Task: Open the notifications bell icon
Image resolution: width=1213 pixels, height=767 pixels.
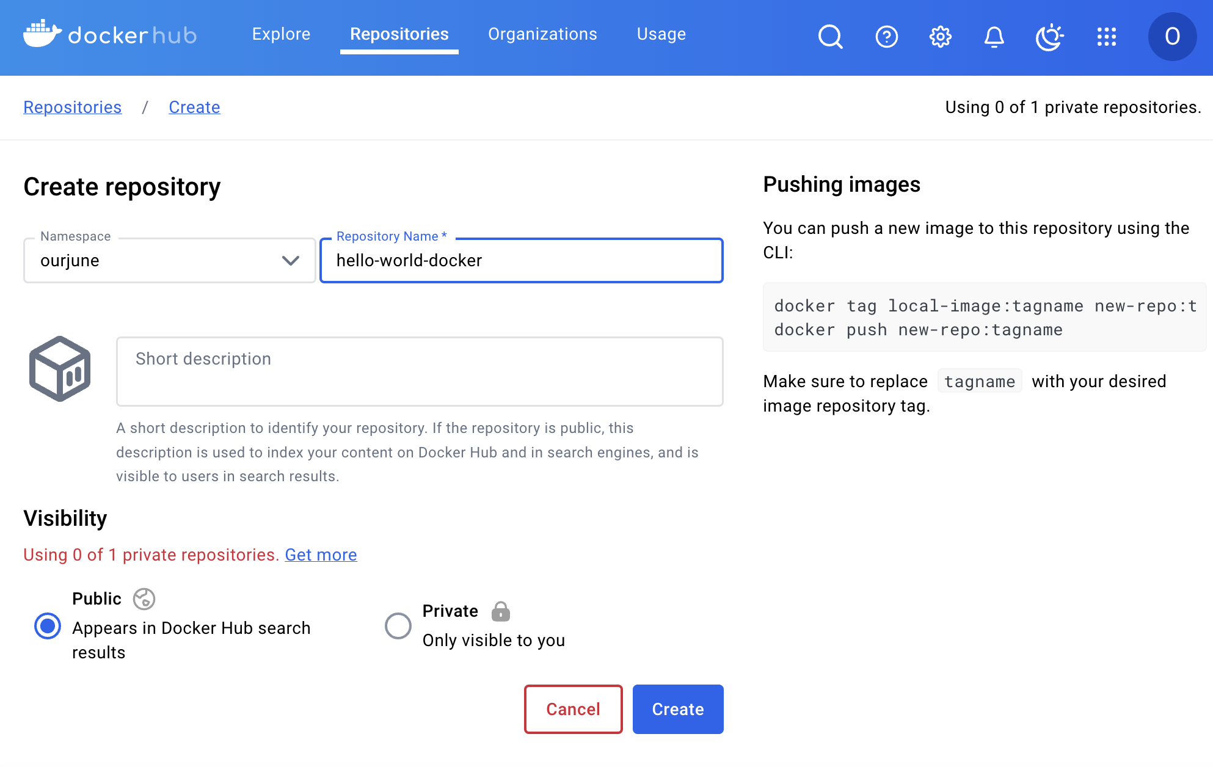Action: 994,37
